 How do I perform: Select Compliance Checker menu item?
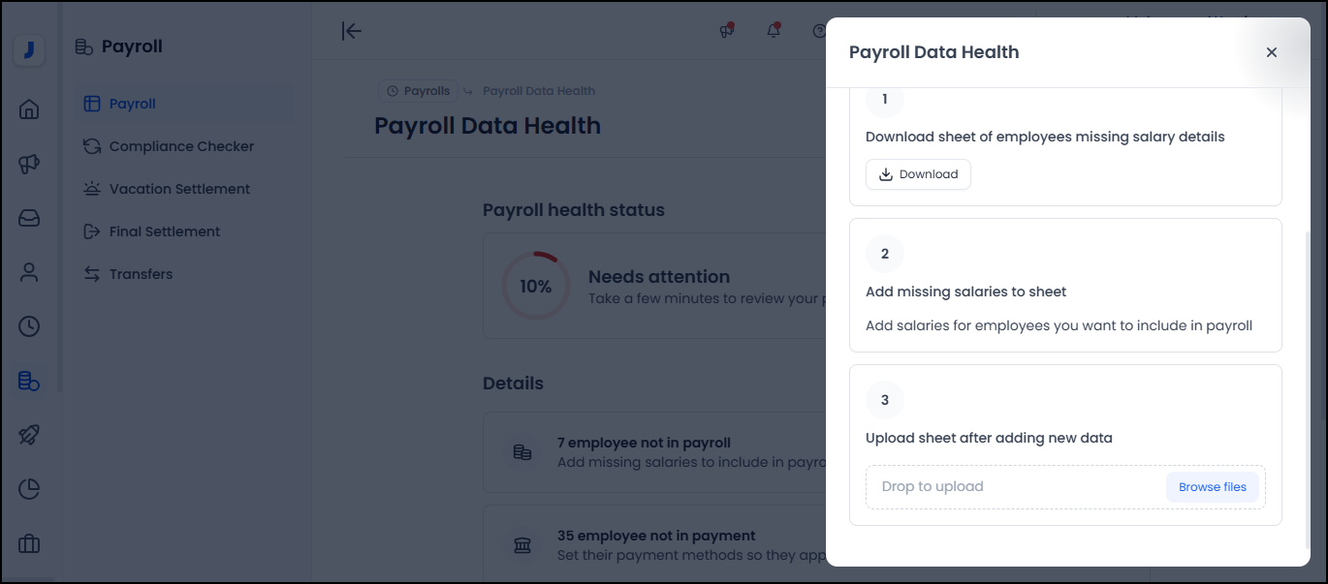click(181, 146)
